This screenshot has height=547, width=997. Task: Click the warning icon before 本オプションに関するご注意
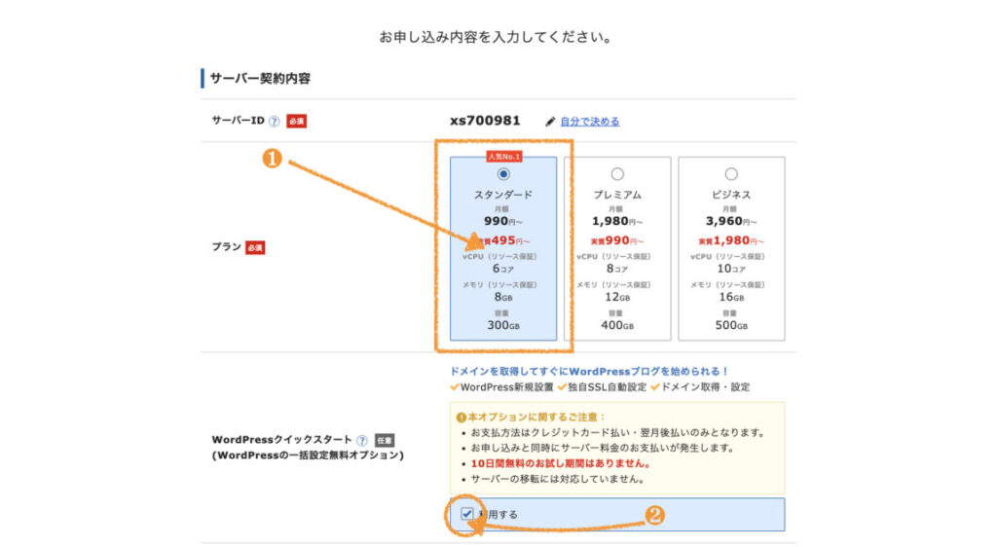pyautogui.click(x=460, y=418)
